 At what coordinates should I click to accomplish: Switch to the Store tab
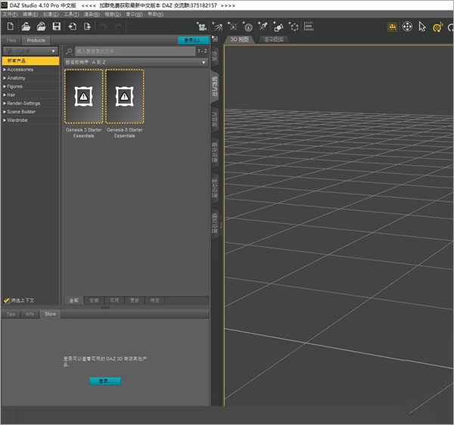point(50,314)
